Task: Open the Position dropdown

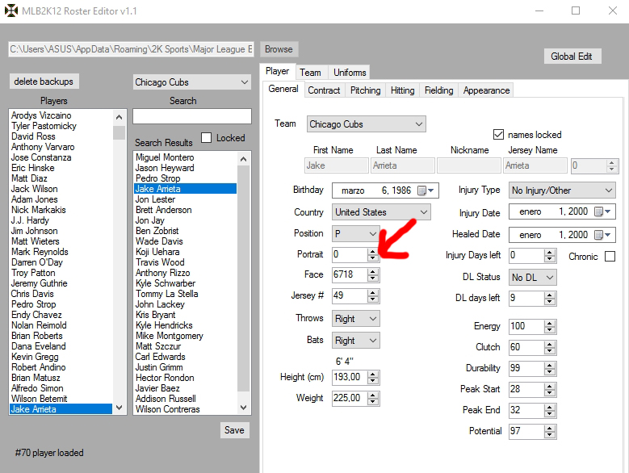Action: click(355, 234)
